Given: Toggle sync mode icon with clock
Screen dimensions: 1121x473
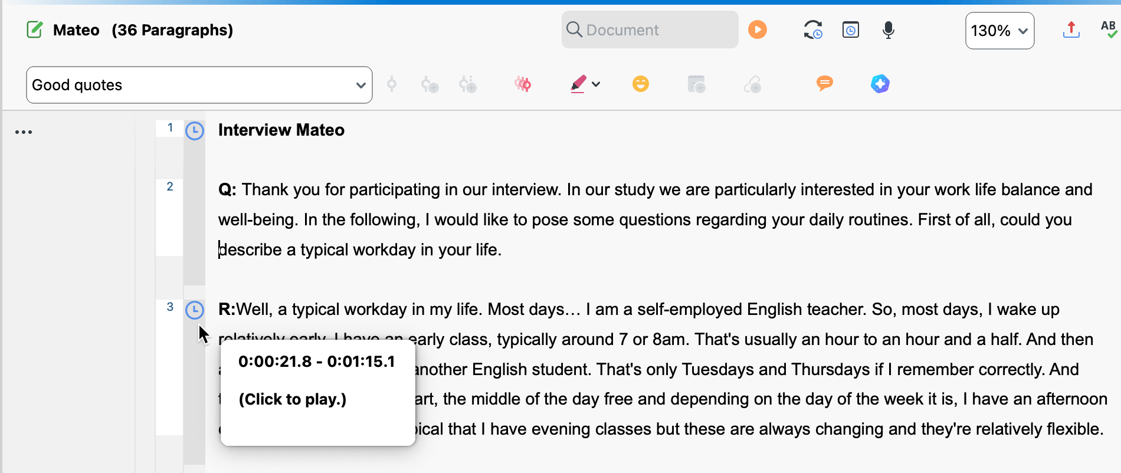Looking at the screenshot, I should coord(813,29).
